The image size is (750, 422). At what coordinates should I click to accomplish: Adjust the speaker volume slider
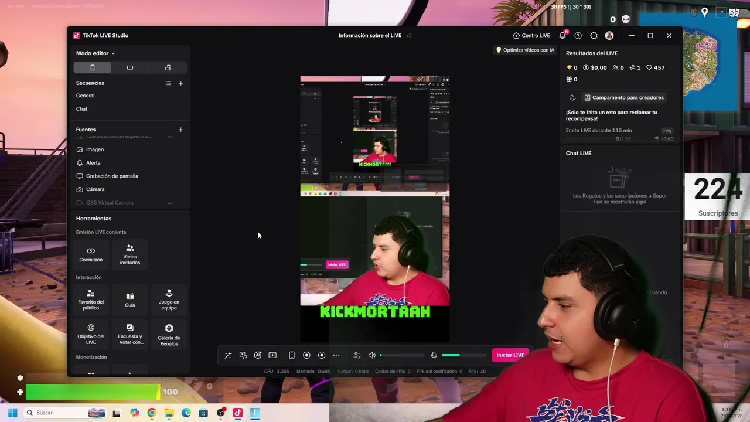pyautogui.click(x=403, y=355)
